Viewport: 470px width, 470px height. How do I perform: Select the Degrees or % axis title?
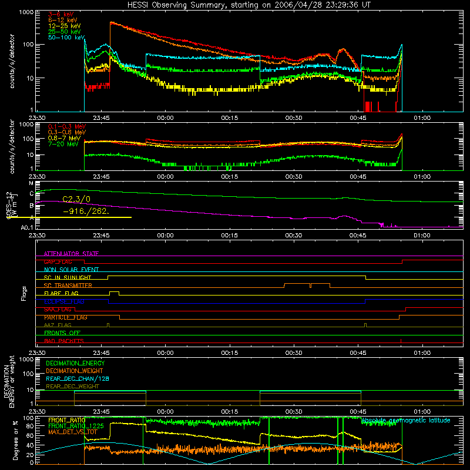(x=15, y=441)
